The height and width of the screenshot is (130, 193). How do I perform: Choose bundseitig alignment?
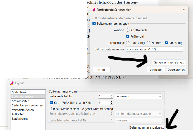tap(128, 43)
